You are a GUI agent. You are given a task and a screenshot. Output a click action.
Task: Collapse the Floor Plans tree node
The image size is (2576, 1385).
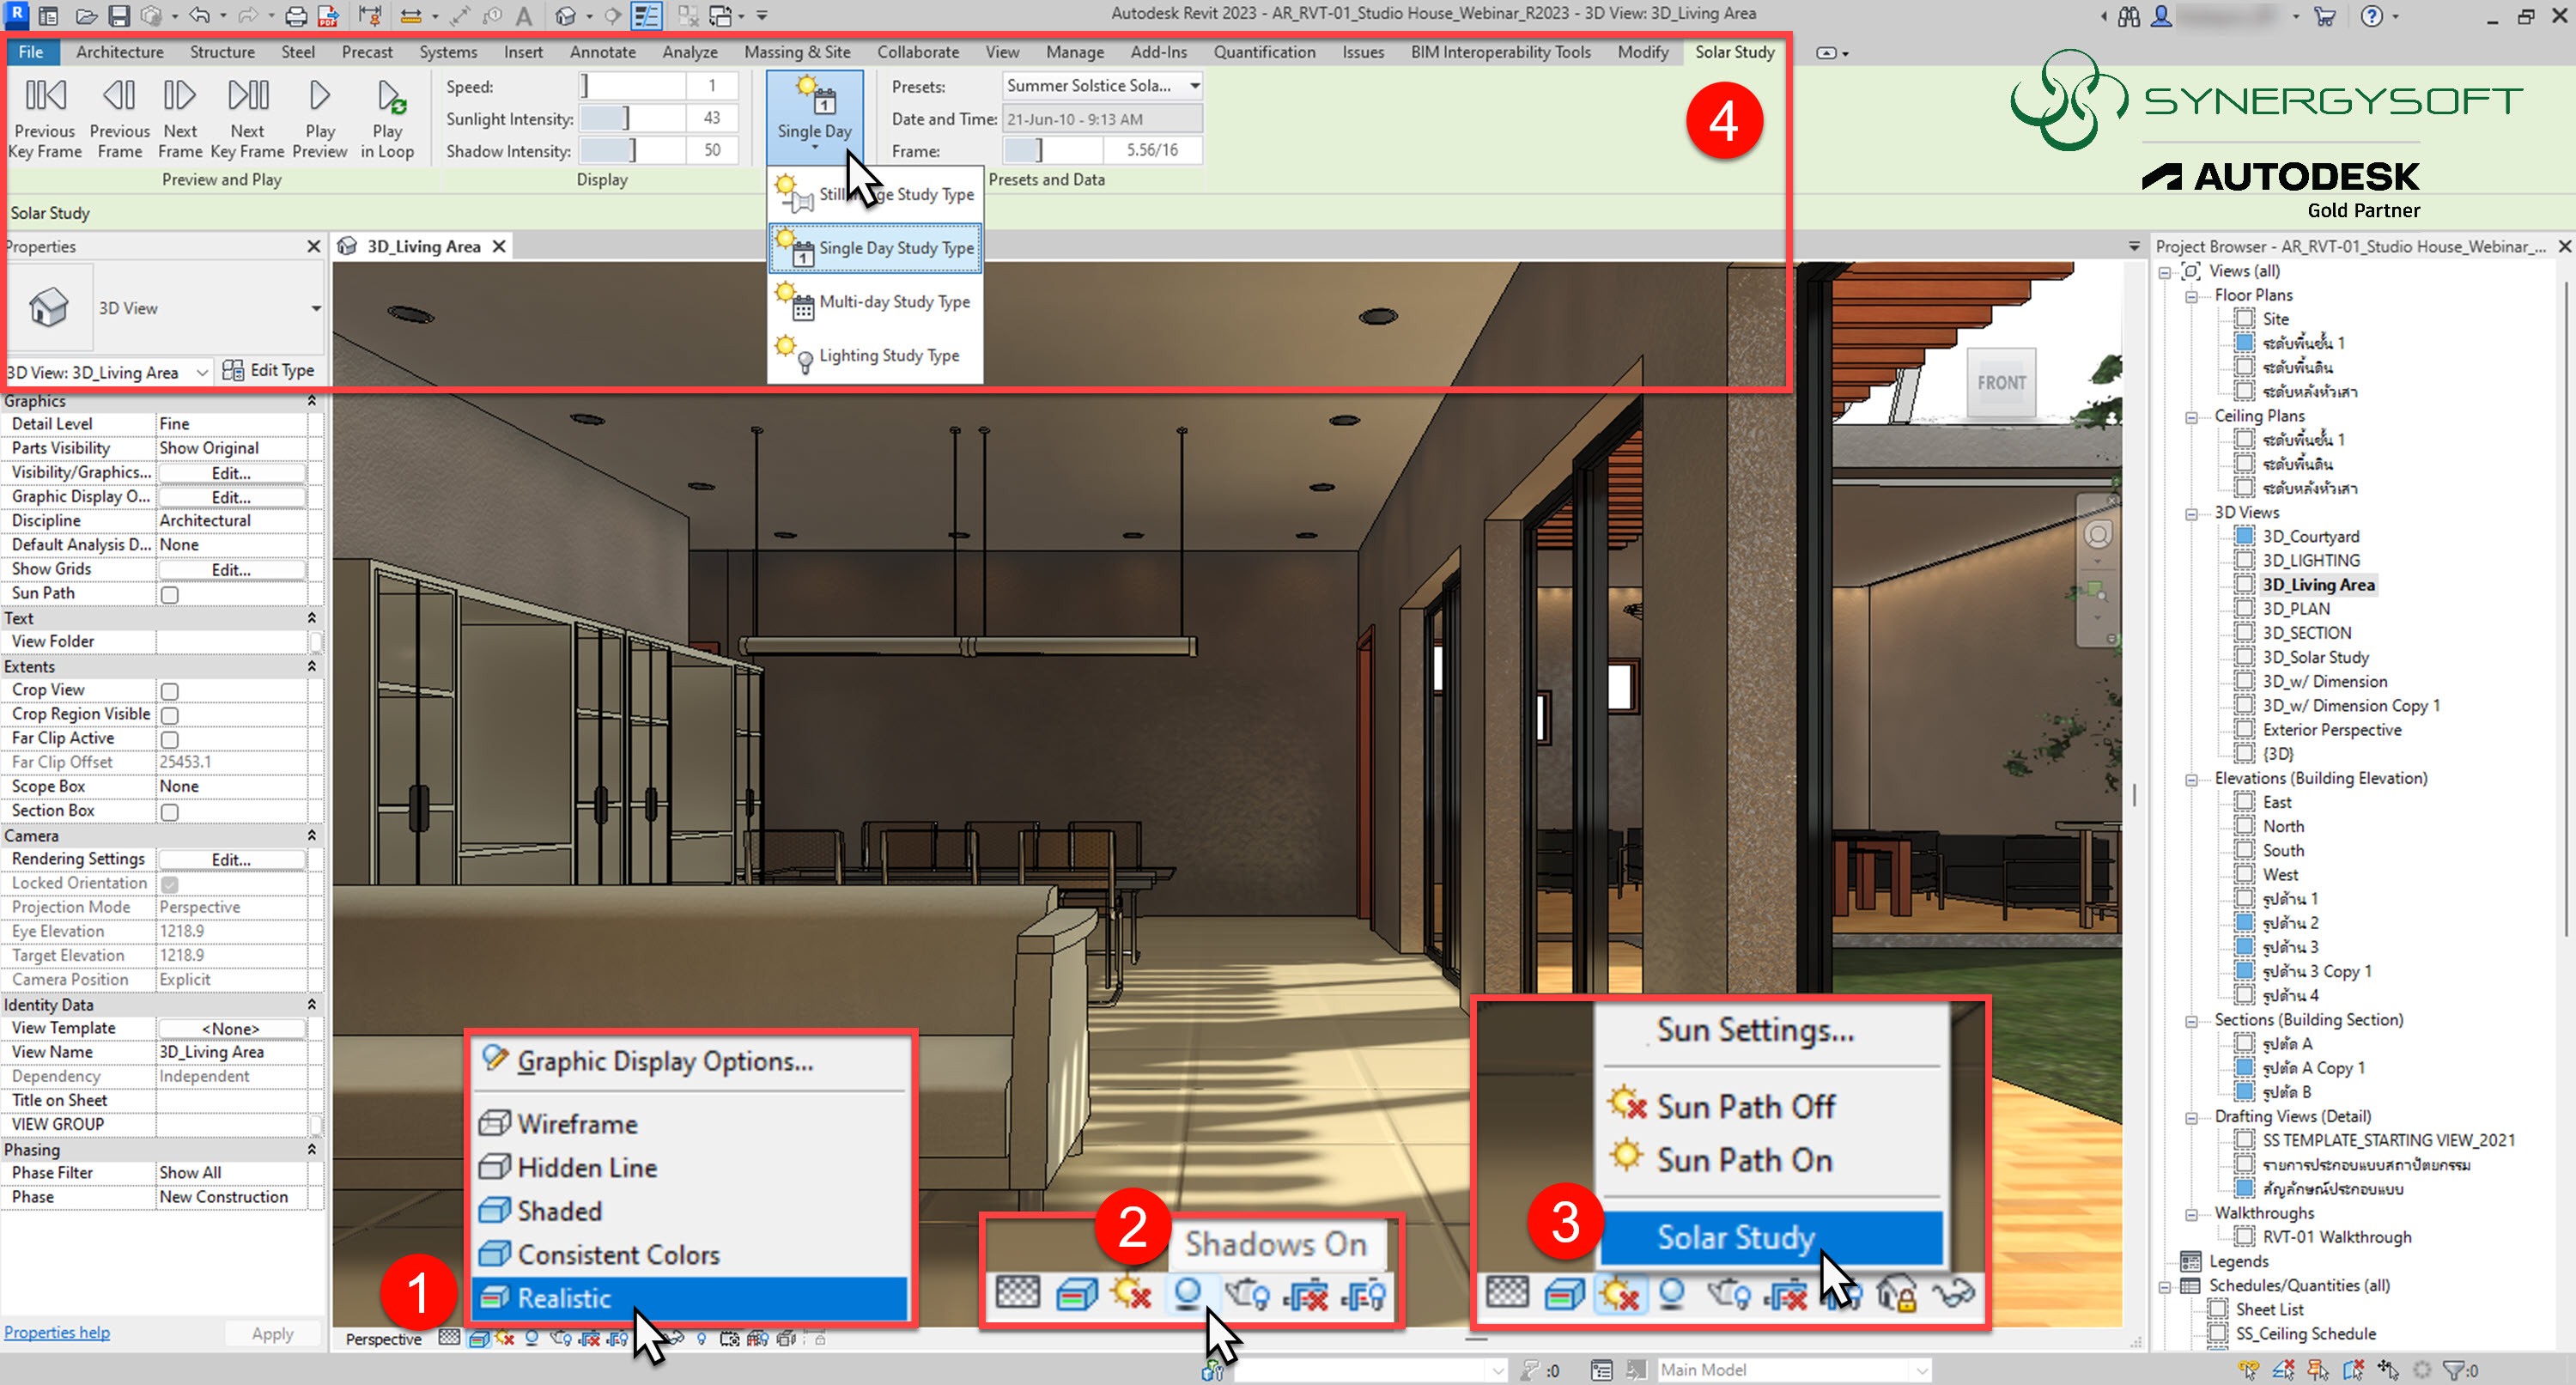(x=2191, y=297)
